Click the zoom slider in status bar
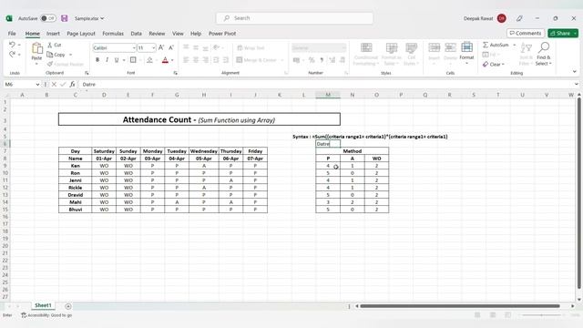Screen dimensions: 583x328 point(541,315)
